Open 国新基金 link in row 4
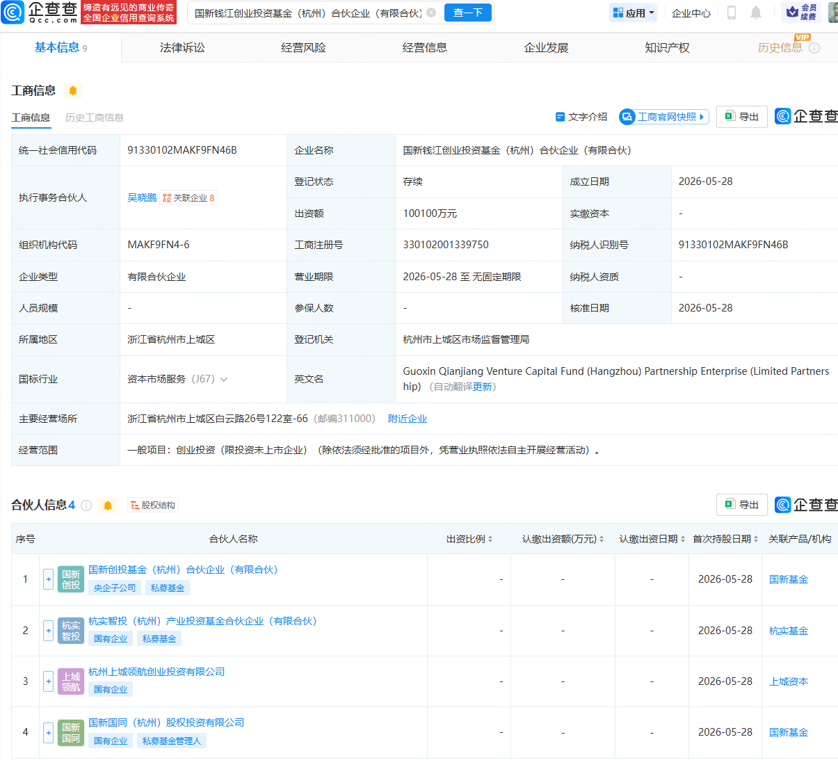Image resolution: width=838 pixels, height=760 pixels. (789, 732)
